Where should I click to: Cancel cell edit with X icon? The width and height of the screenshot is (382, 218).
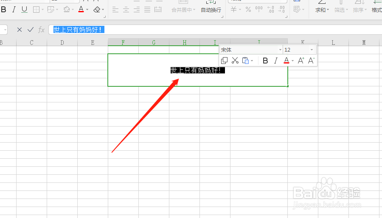click(x=20, y=30)
